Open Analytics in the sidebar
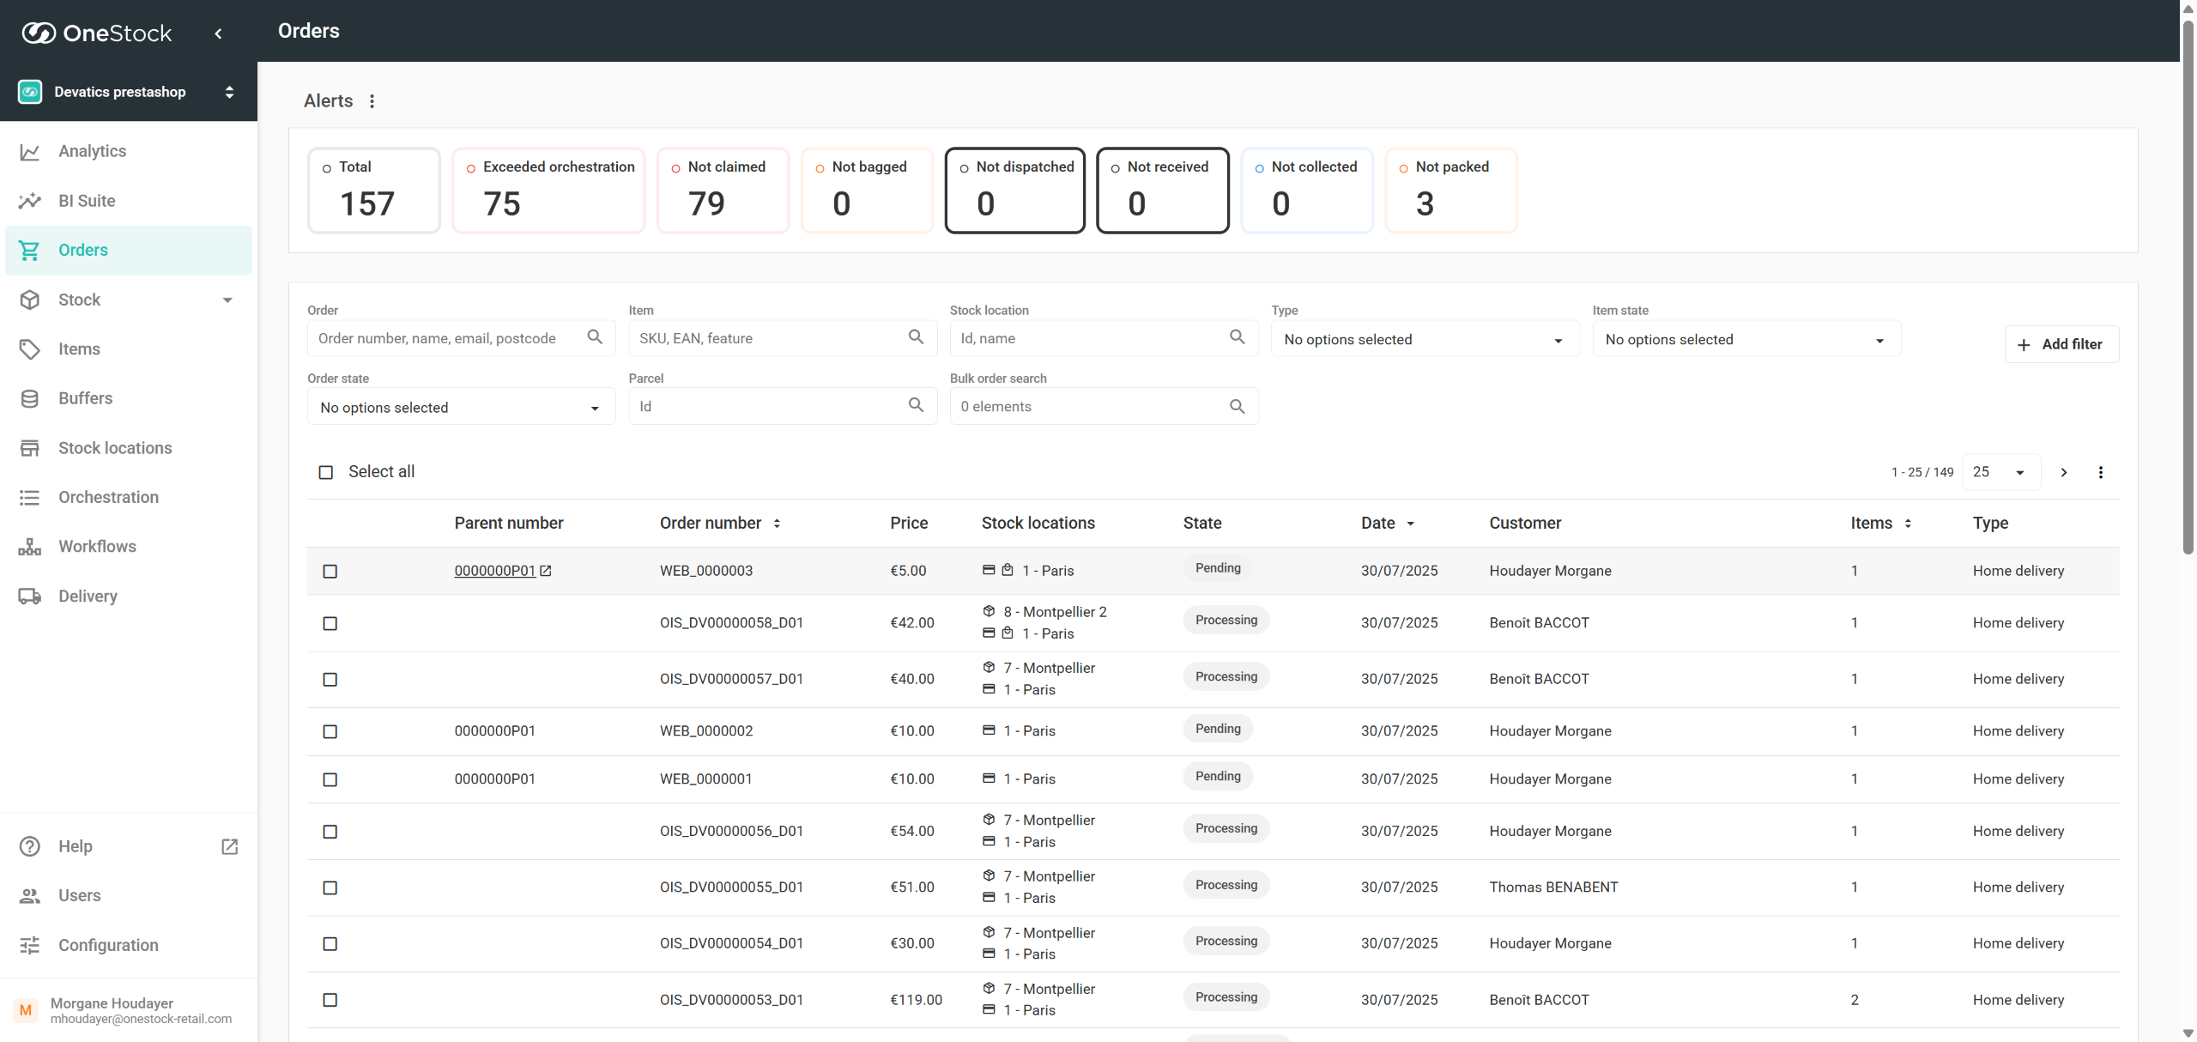 coord(93,151)
